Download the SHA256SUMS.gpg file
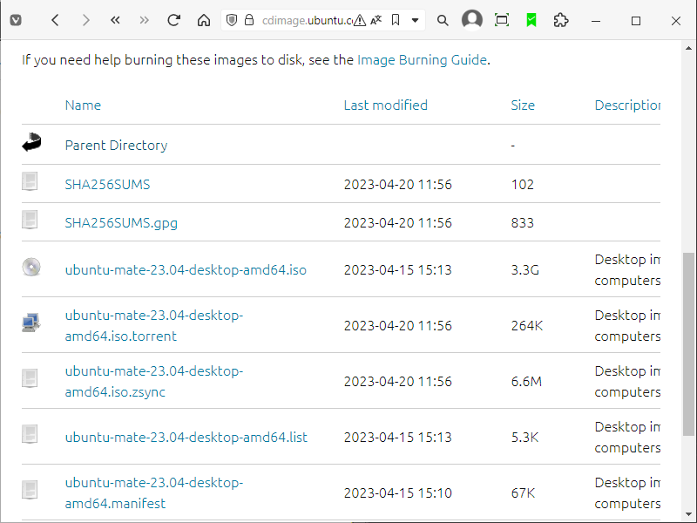 (x=121, y=222)
